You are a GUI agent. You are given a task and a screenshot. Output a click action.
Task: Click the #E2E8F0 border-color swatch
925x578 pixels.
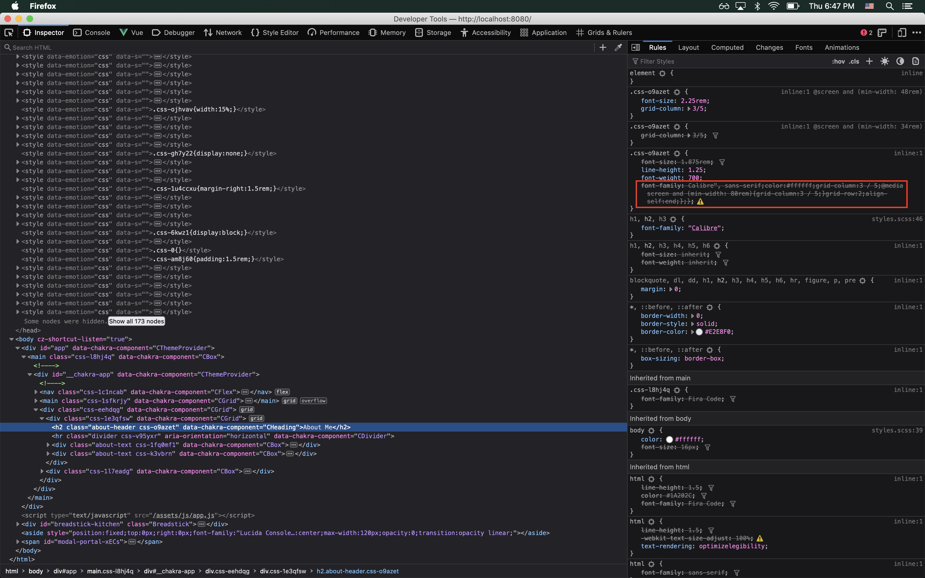coord(699,332)
